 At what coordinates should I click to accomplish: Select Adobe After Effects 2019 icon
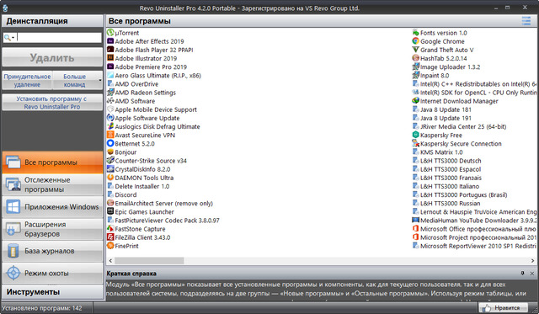(110, 41)
